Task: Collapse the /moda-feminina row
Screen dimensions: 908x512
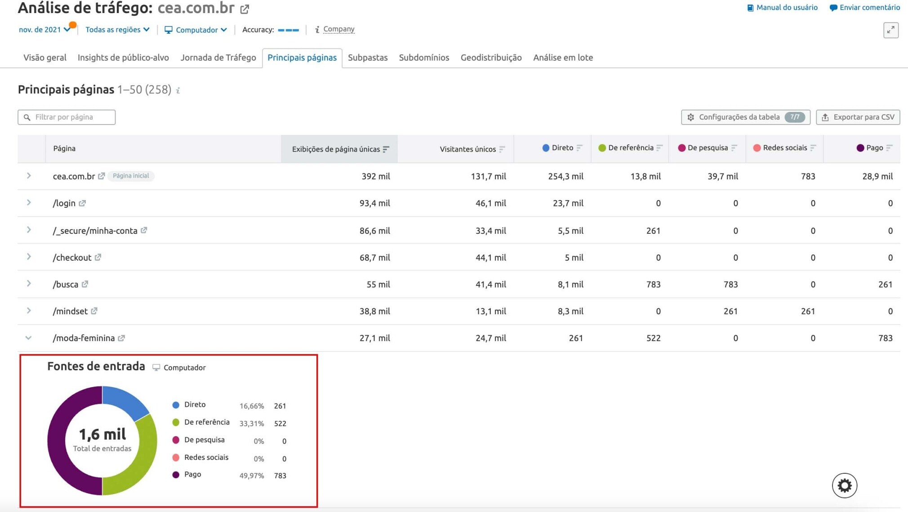Action: click(29, 338)
